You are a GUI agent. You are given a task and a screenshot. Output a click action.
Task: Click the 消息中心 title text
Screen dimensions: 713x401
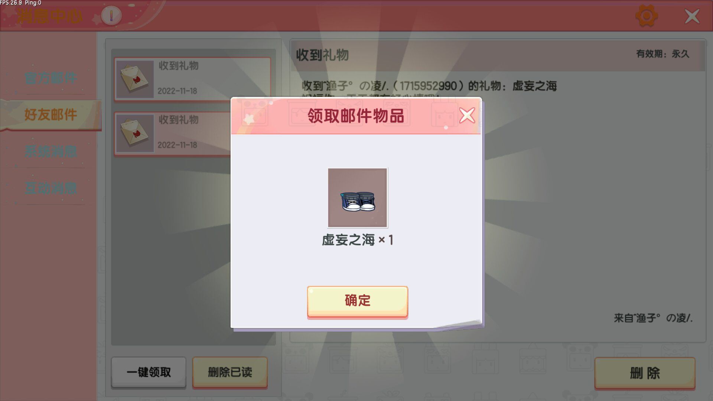tap(50, 16)
